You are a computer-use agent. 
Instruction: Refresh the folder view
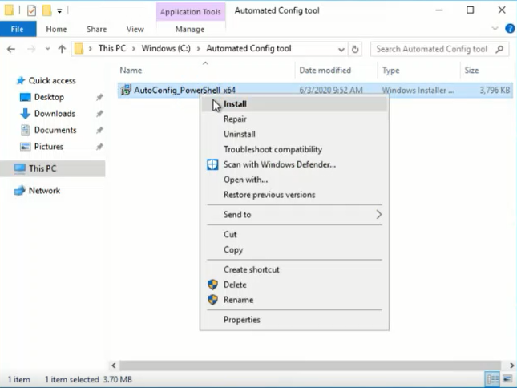tap(355, 50)
